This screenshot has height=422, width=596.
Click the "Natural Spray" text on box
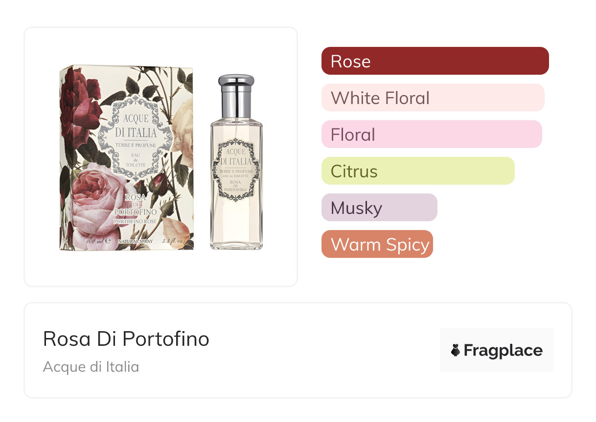coord(136,242)
